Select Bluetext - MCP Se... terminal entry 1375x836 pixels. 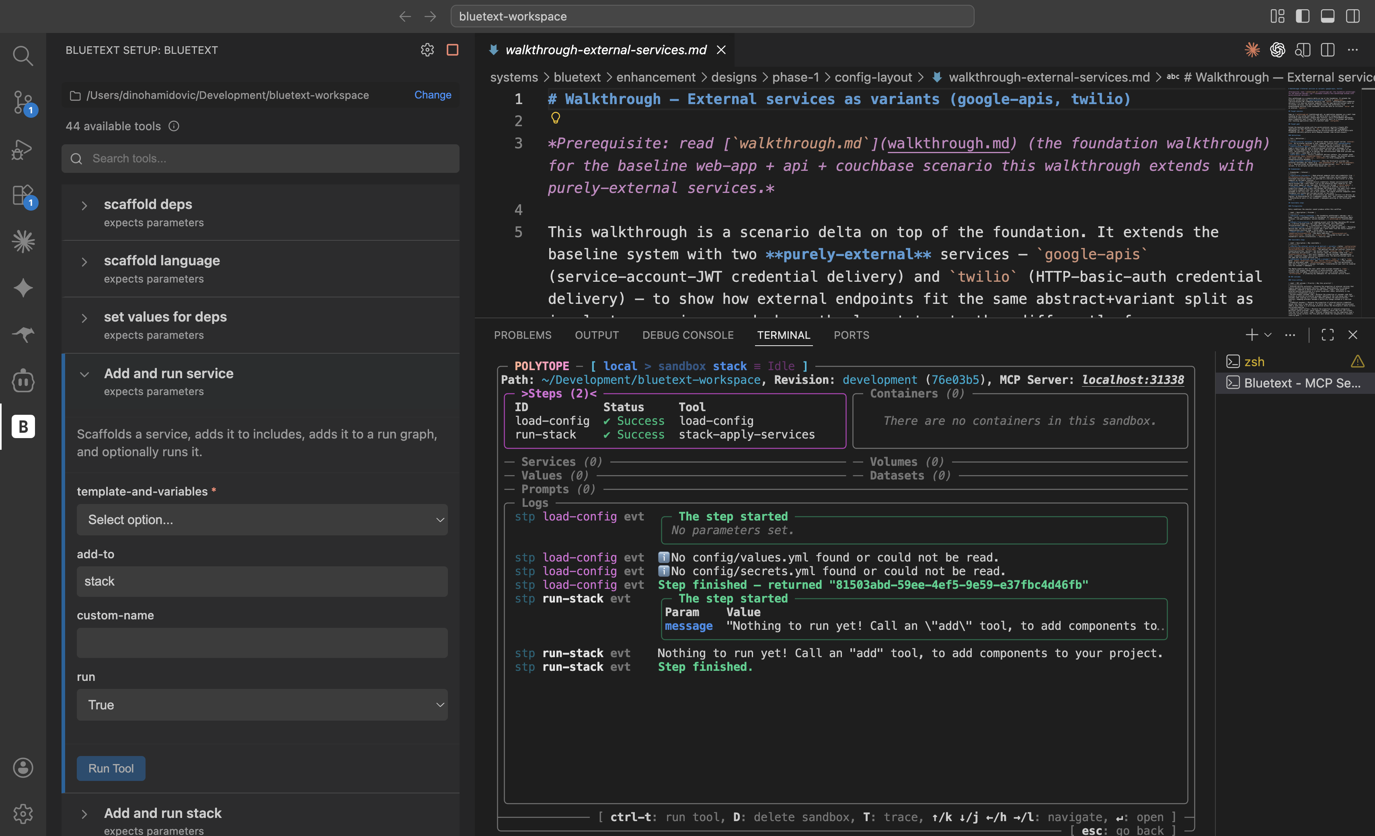[x=1295, y=383]
